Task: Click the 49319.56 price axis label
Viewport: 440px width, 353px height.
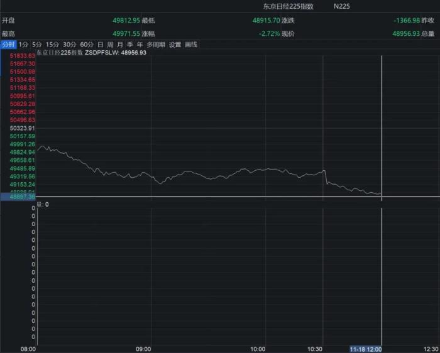Action: tap(23, 176)
